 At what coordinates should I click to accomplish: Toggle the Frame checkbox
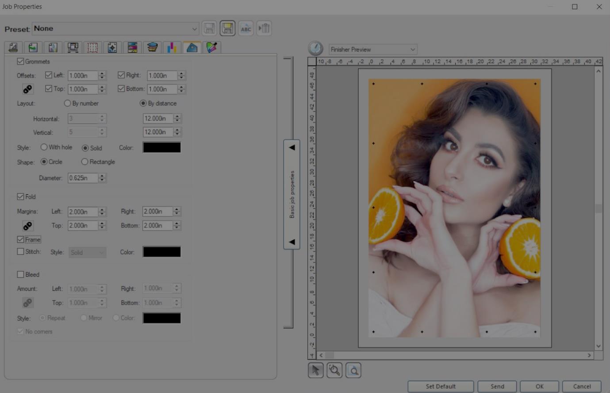20,239
